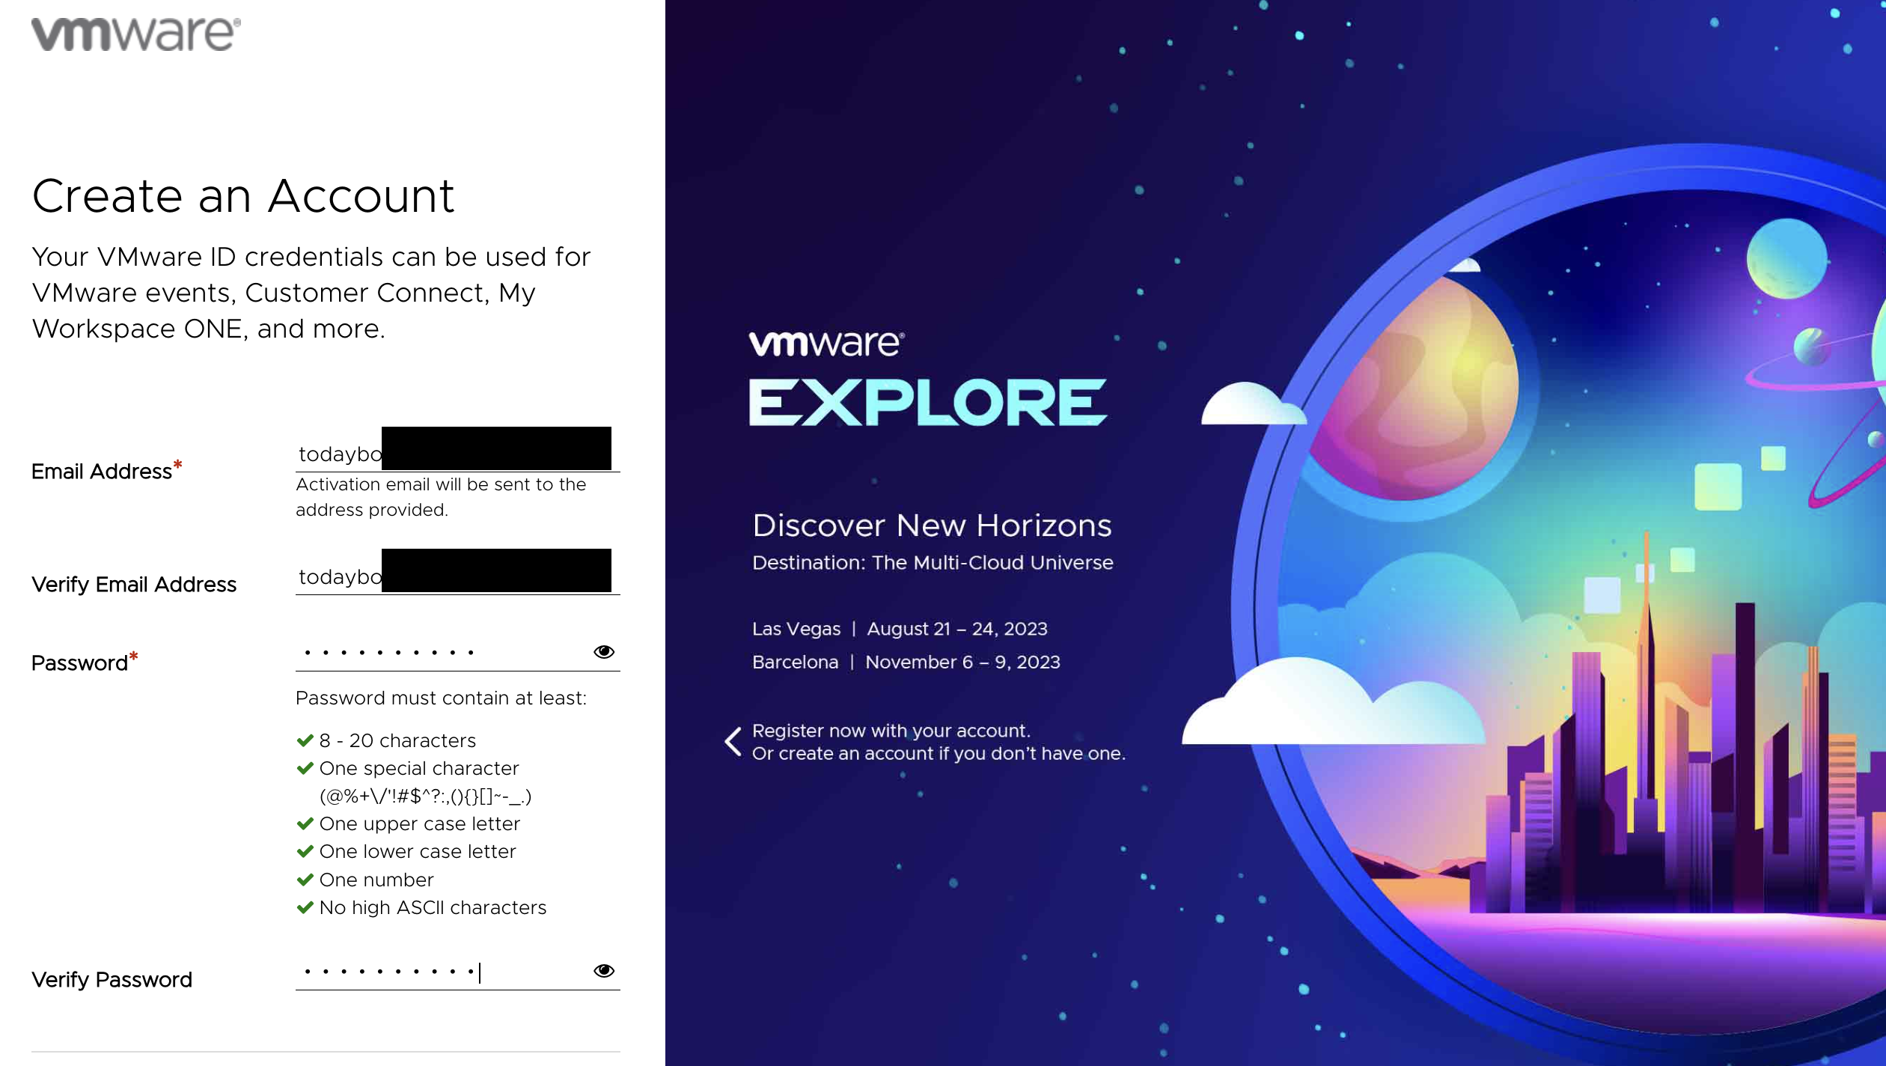The height and width of the screenshot is (1066, 1886).
Task: Click 'One lower case letter' requirement
Action: click(x=418, y=851)
